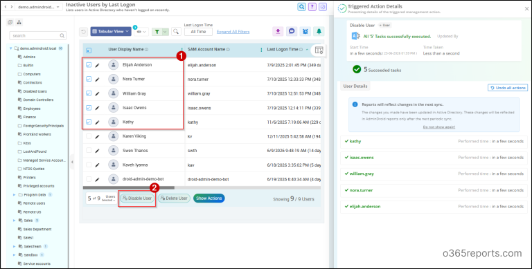532x269 pixels.
Task: Uncheck the checkbox for Nora Turner
Action: pyautogui.click(x=89, y=79)
